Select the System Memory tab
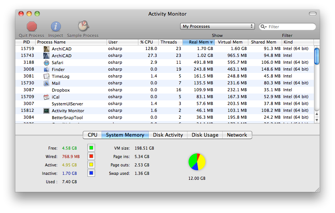The image size is (335, 213). (x=125, y=135)
